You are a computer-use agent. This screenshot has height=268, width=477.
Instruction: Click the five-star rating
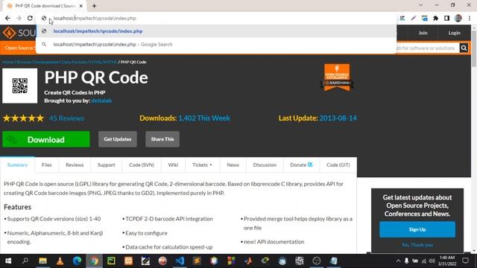pyautogui.click(x=23, y=118)
